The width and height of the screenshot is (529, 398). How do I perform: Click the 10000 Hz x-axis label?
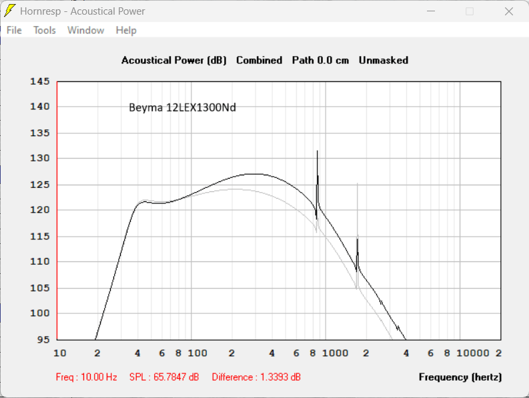tap(473, 353)
